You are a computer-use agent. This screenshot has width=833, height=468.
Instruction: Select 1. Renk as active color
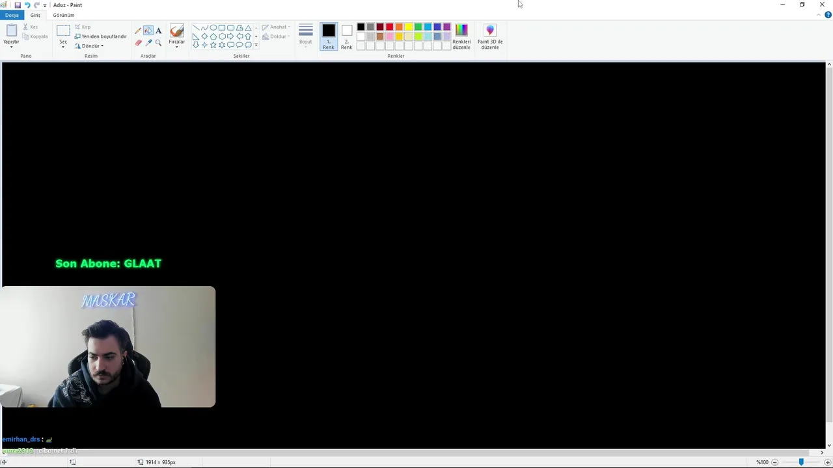click(x=328, y=36)
